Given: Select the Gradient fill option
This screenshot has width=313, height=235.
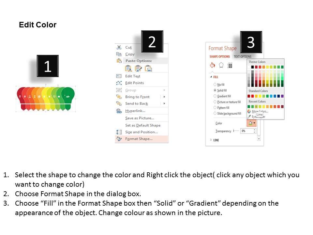Looking at the screenshot, I should (x=215, y=96).
